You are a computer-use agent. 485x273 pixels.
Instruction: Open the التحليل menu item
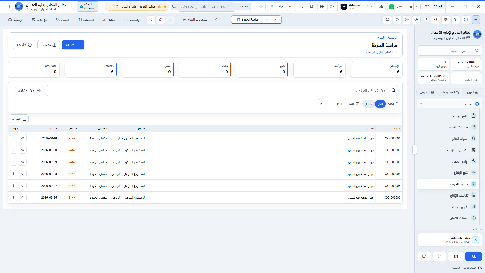[x=109, y=20]
